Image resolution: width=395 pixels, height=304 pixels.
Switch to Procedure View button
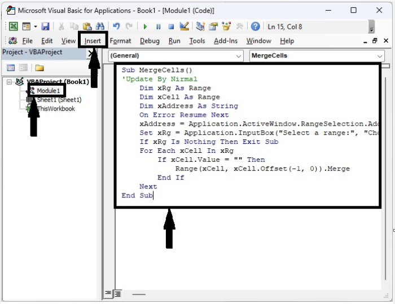(x=108, y=293)
